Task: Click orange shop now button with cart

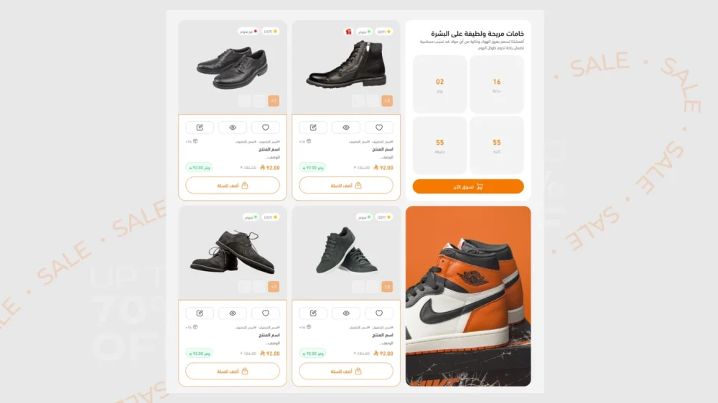Action: point(468,186)
